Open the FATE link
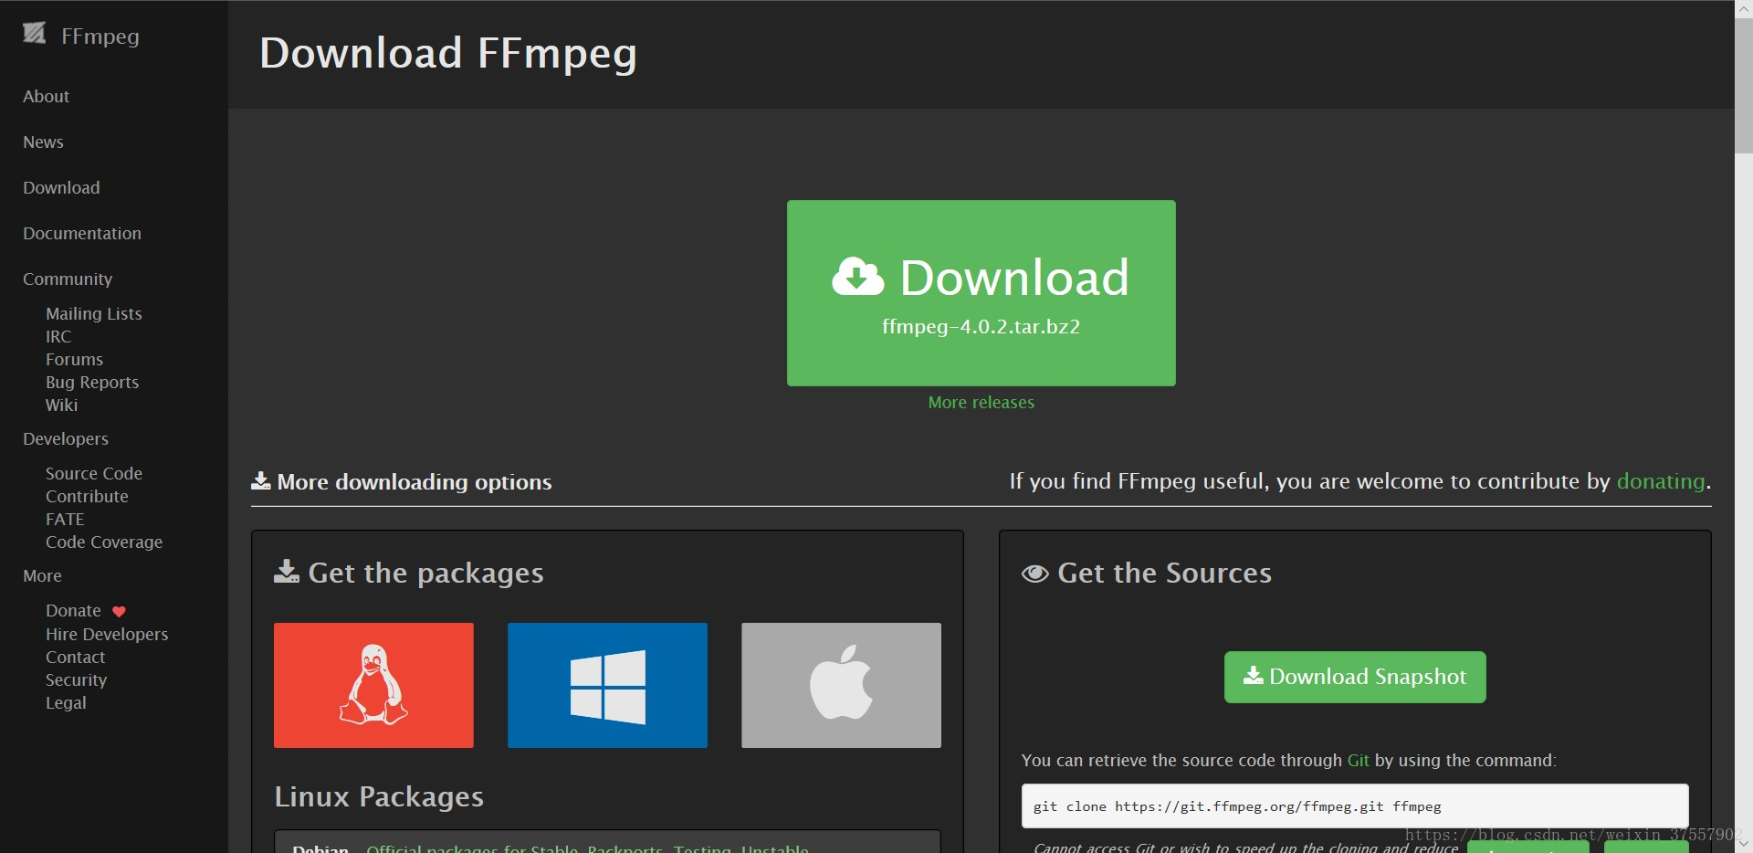 coord(65,519)
